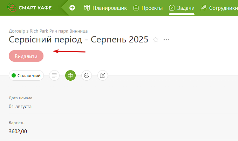Open the Сплачений status selector
This screenshot has height=141, width=238.
pos(26,75)
